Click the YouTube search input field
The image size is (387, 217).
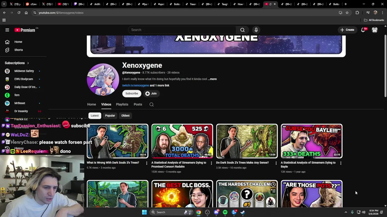[182, 30]
